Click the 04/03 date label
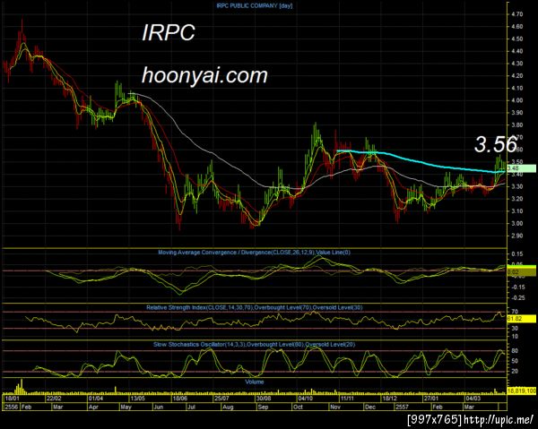 click(473, 399)
